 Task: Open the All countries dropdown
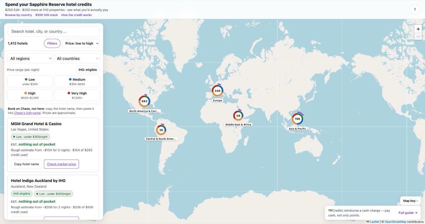click(x=77, y=59)
